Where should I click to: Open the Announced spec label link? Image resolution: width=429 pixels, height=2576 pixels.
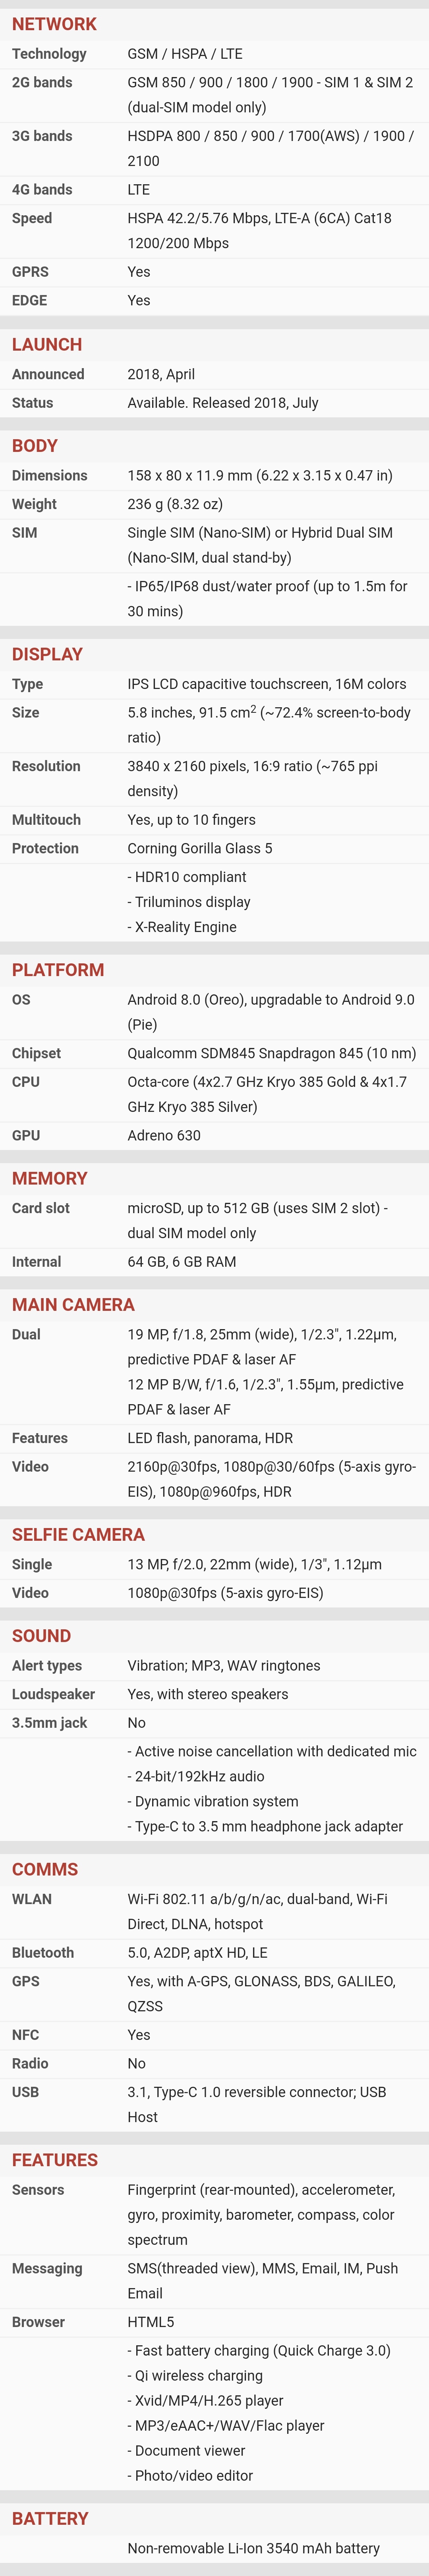tap(48, 374)
